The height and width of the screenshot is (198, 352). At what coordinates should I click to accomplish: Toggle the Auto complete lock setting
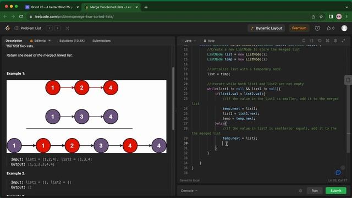pyautogui.click(x=209, y=41)
